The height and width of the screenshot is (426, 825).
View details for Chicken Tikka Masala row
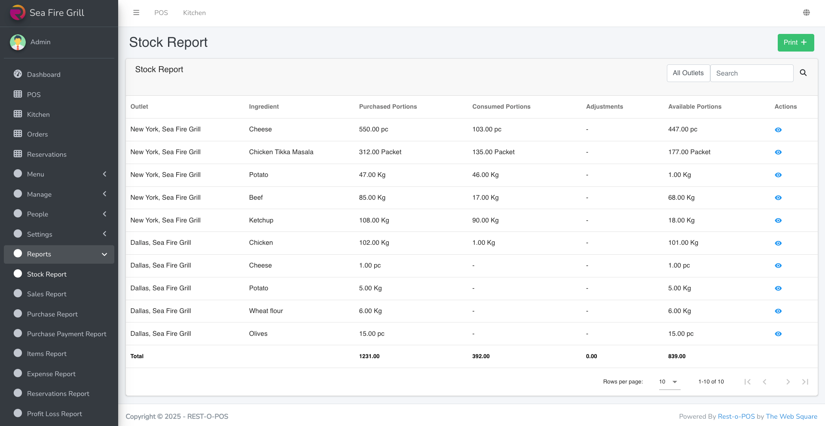click(x=778, y=152)
